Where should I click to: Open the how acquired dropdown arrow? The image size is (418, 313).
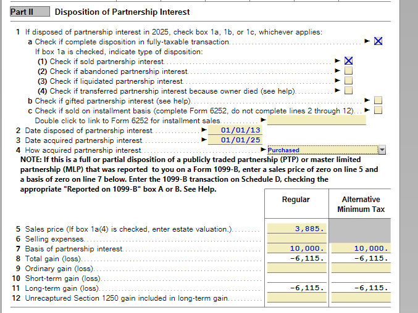(381, 150)
